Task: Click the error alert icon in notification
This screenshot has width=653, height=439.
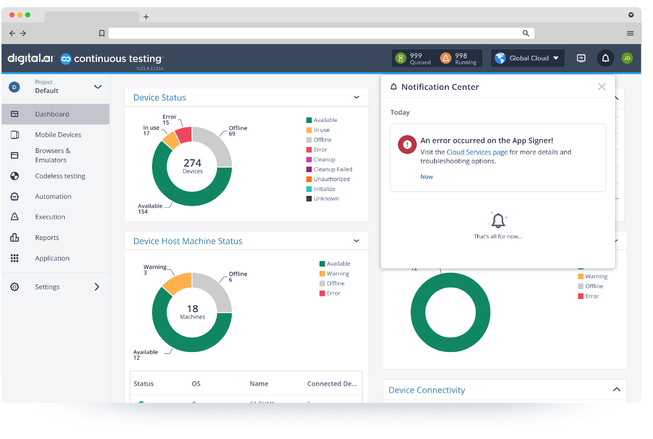Action: tap(407, 145)
